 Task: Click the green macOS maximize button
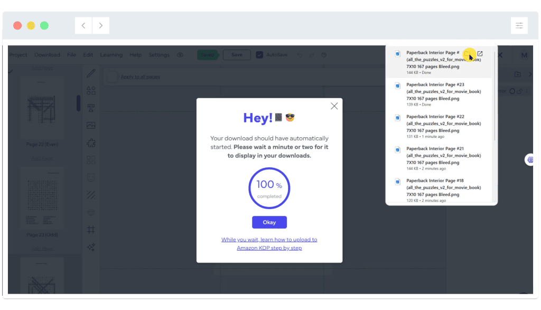point(44,25)
